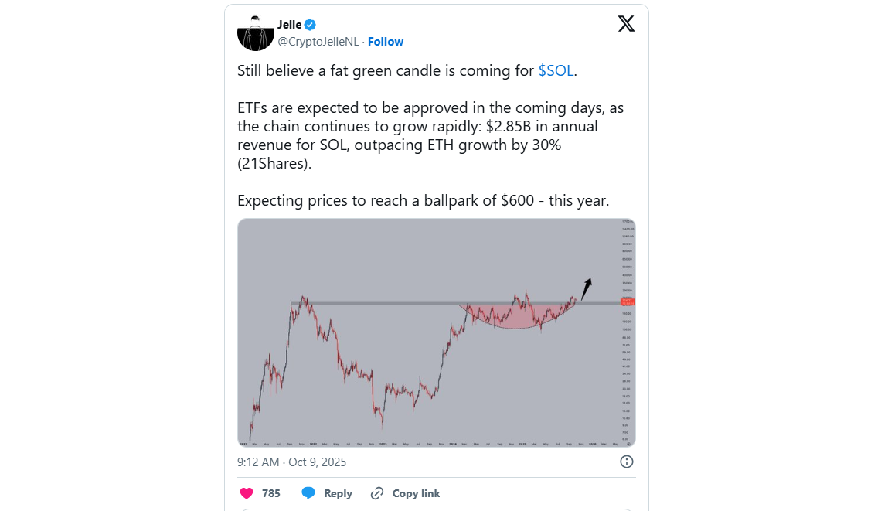Open Jelle's profile avatar
The width and height of the screenshot is (888, 511).
(x=255, y=33)
